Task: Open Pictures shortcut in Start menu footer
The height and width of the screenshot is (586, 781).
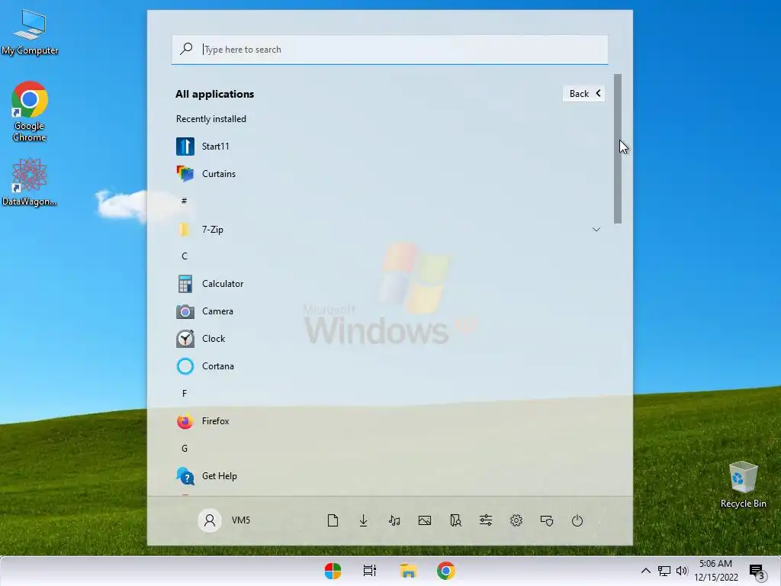Action: [425, 520]
